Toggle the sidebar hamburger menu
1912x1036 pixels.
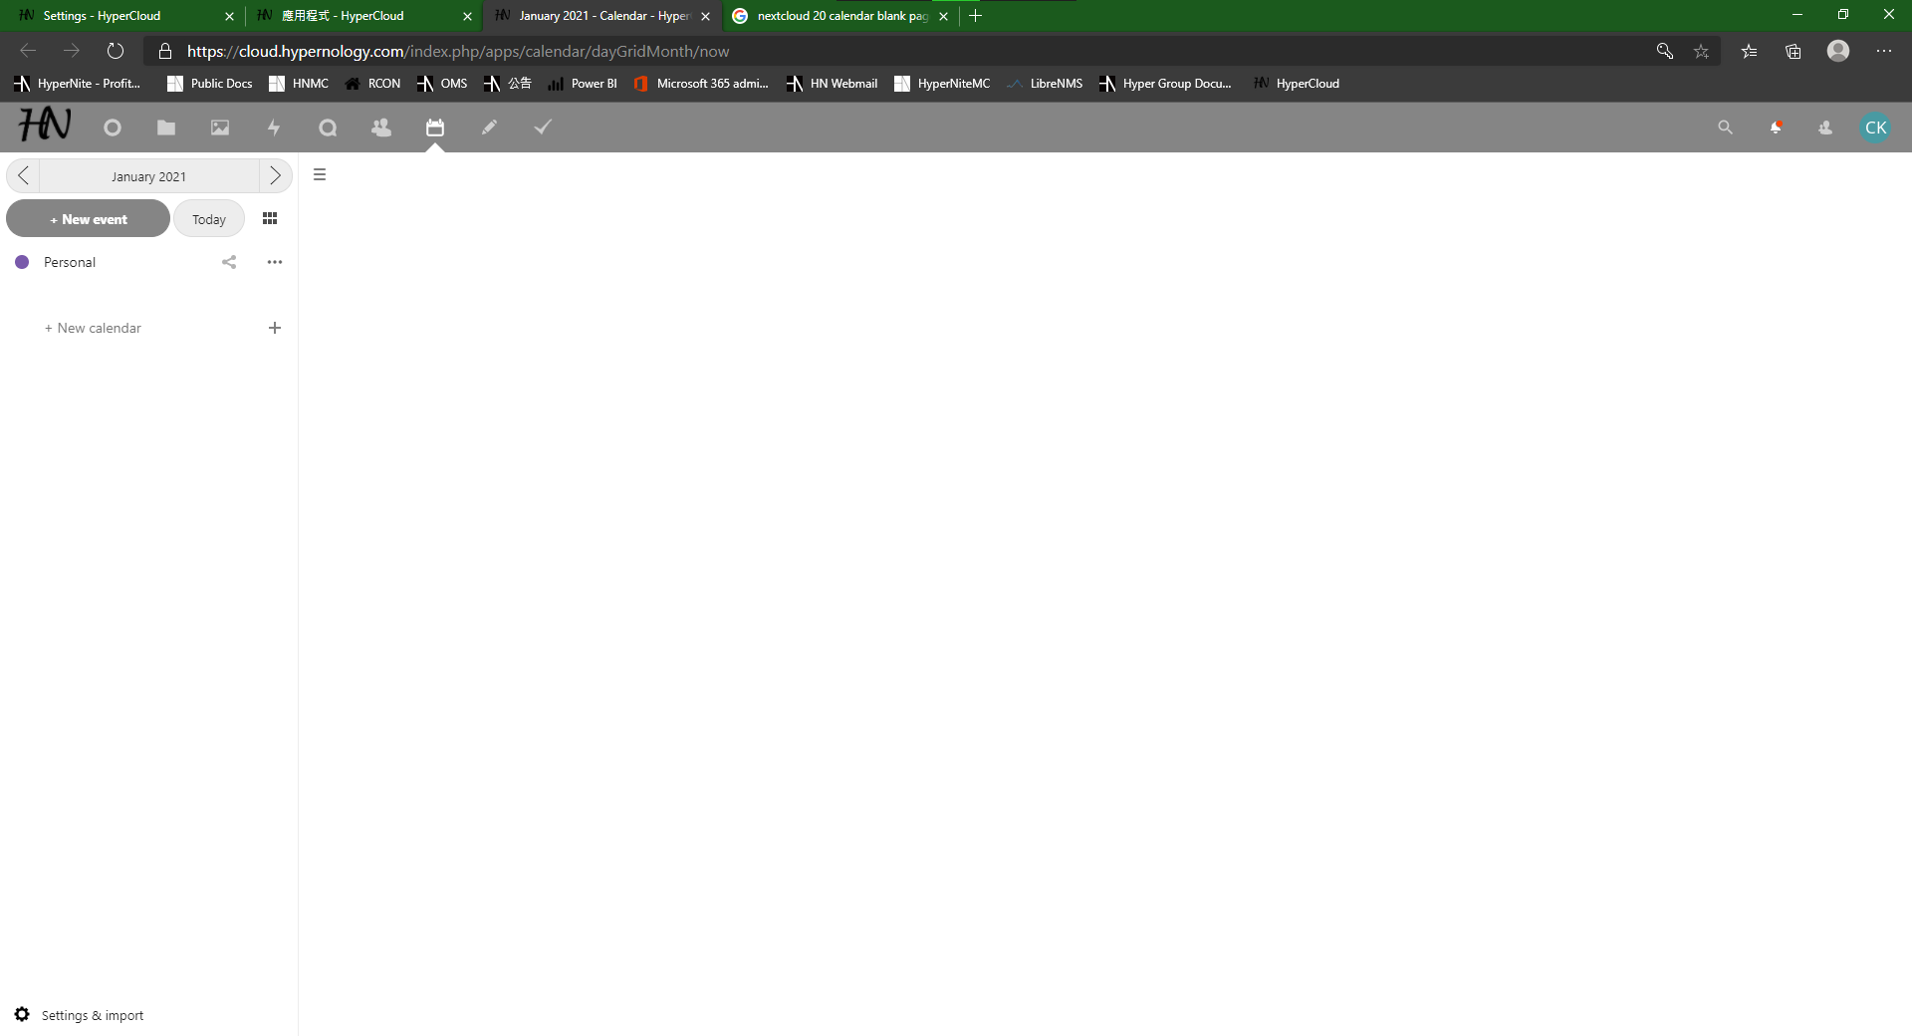click(320, 174)
